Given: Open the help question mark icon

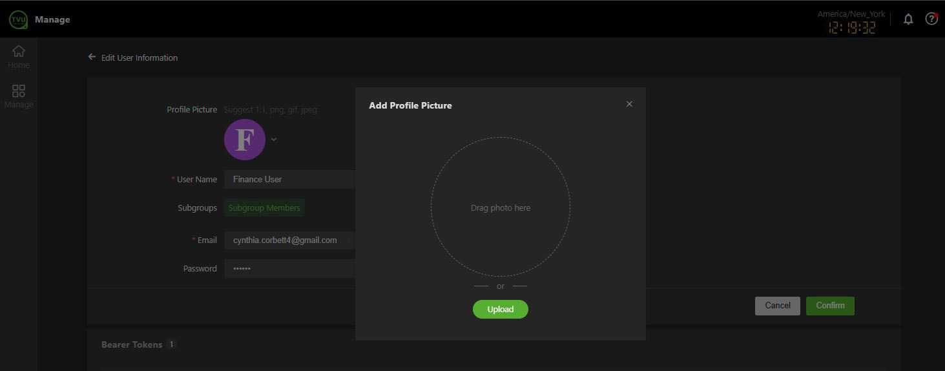Looking at the screenshot, I should 931,19.
